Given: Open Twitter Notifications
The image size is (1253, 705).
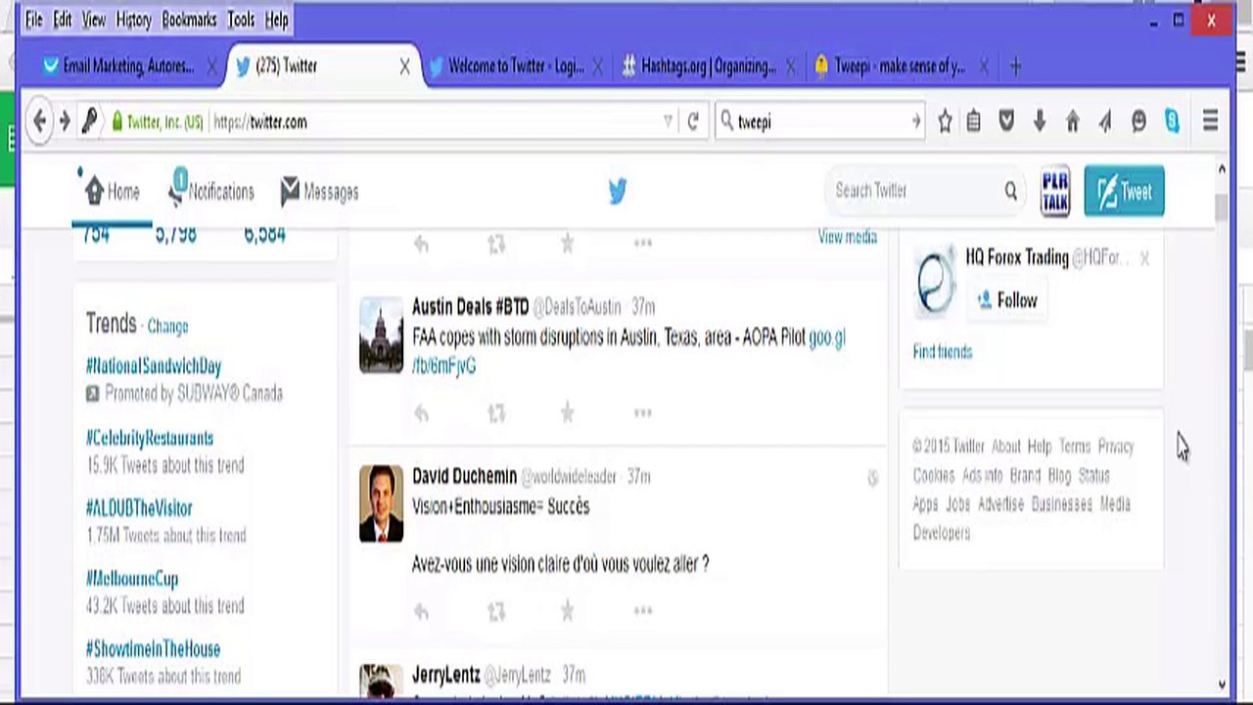Looking at the screenshot, I should point(211,189).
